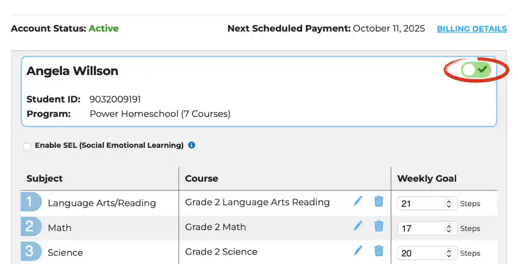Increase Language Arts weekly goal steps
518x264 pixels.
pos(449,201)
